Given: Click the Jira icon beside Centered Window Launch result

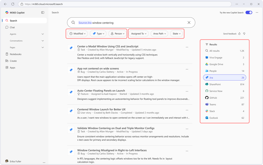Looking at the screenshot, I should coord(71,111).
